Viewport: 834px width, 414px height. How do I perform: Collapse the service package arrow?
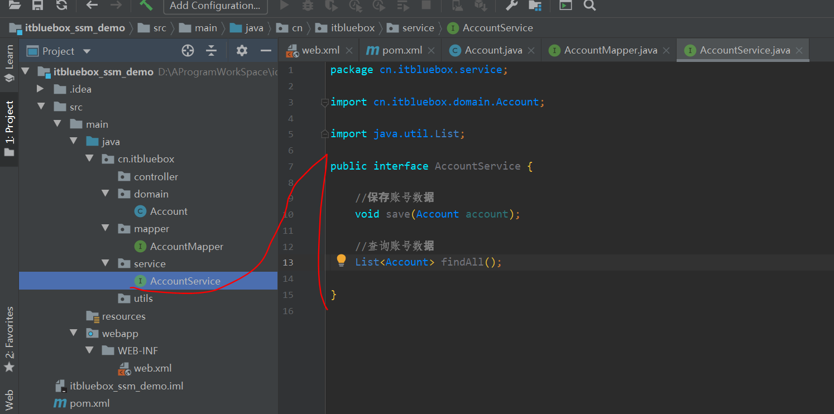pos(106,263)
